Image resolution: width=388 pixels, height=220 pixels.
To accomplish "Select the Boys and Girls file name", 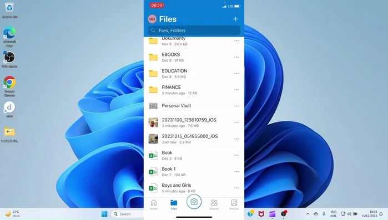I will (x=177, y=186).
